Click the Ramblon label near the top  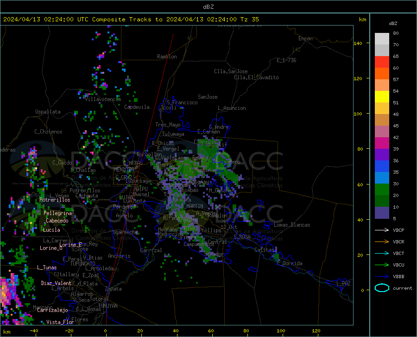click(x=167, y=57)
